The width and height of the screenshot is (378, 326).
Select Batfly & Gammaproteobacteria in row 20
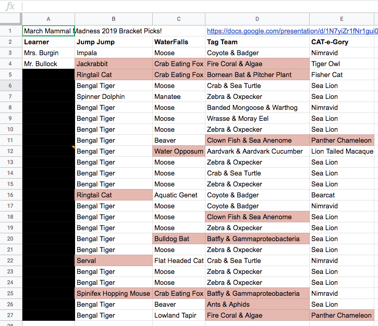pos(257,239)
